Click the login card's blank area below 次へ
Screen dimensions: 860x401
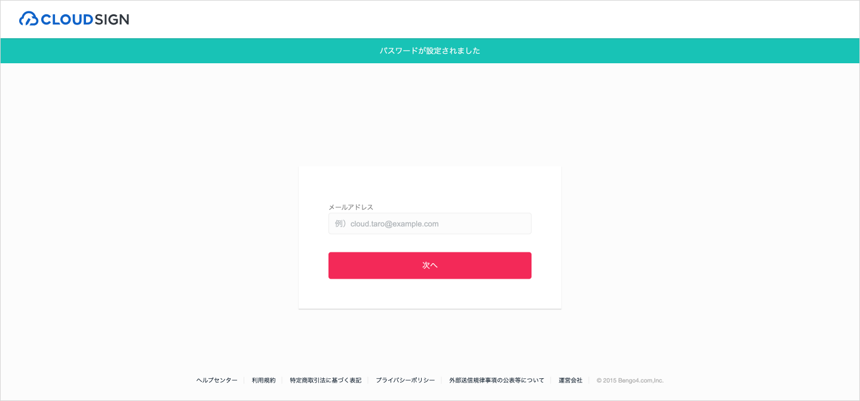(430, 294)
